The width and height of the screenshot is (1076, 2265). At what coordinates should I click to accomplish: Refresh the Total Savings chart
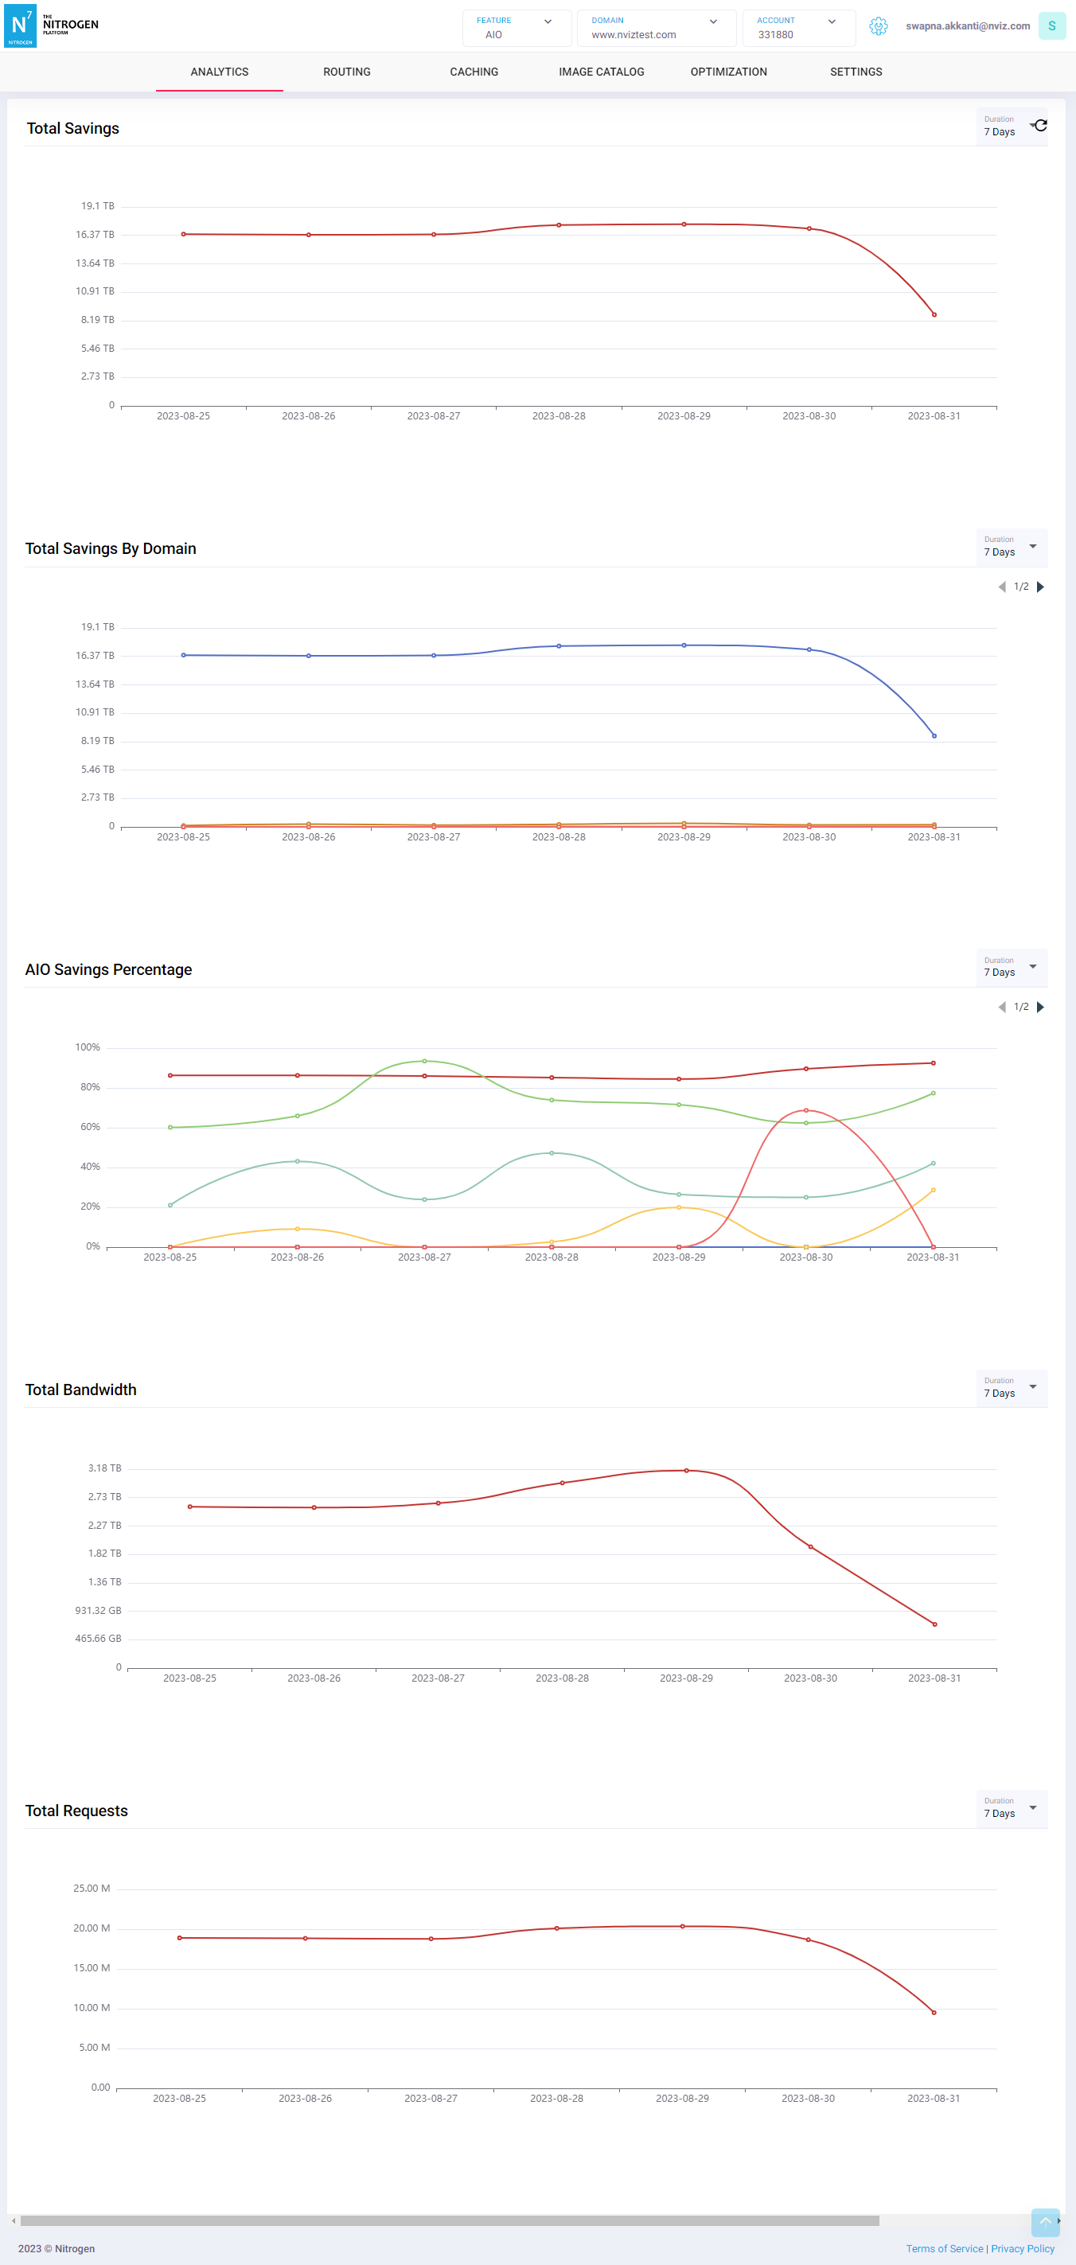coord(1040,126)
